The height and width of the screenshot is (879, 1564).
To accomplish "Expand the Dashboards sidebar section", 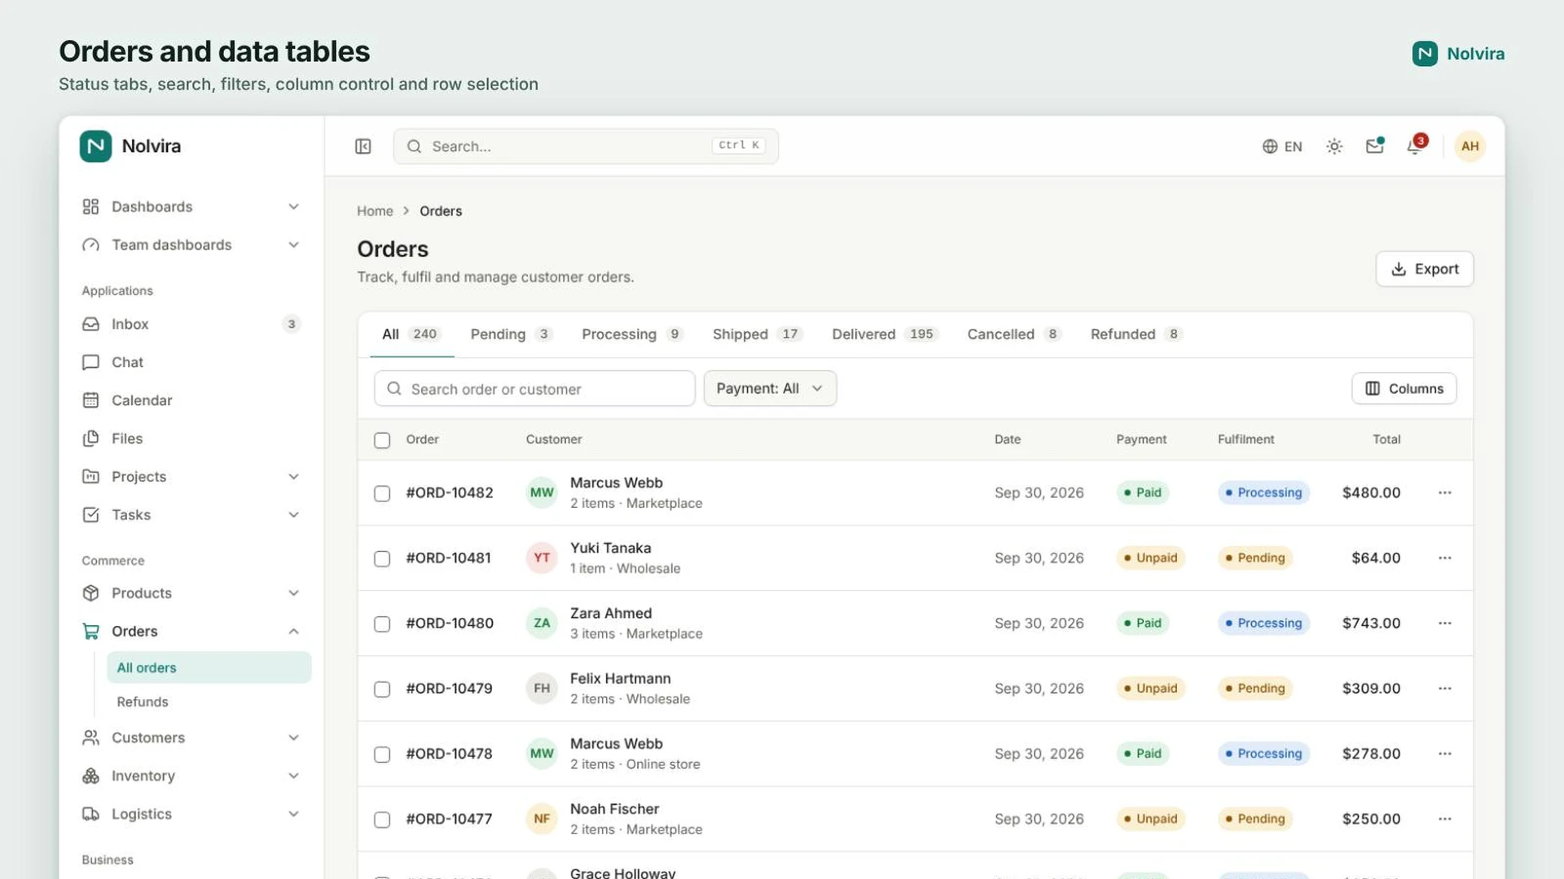I will (191, 207).
